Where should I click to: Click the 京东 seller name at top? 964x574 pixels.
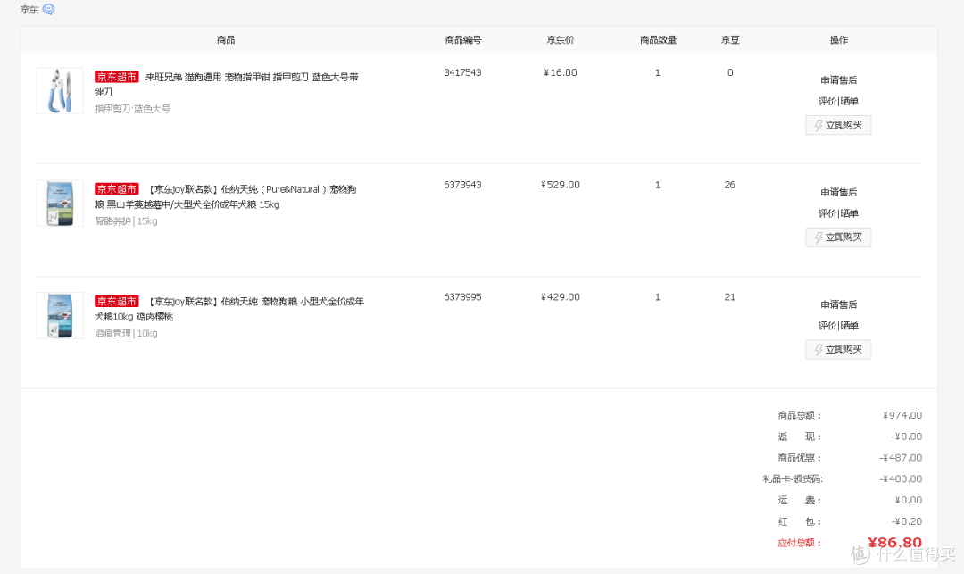click(29, 9)
